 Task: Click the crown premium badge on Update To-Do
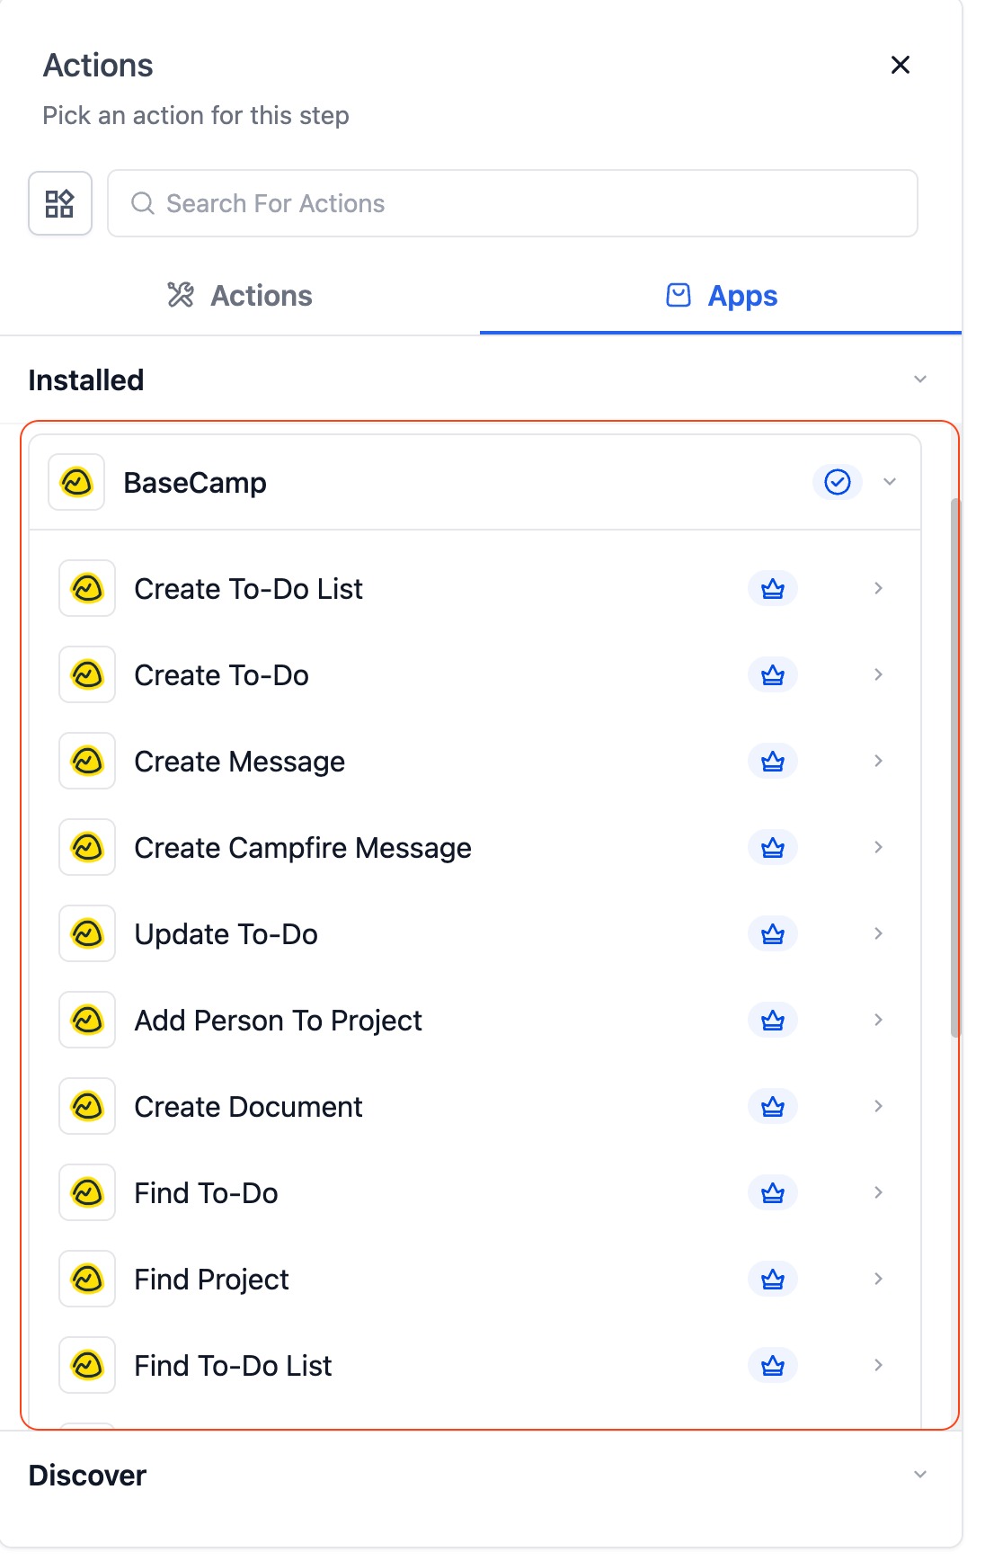tap(773, 934)
